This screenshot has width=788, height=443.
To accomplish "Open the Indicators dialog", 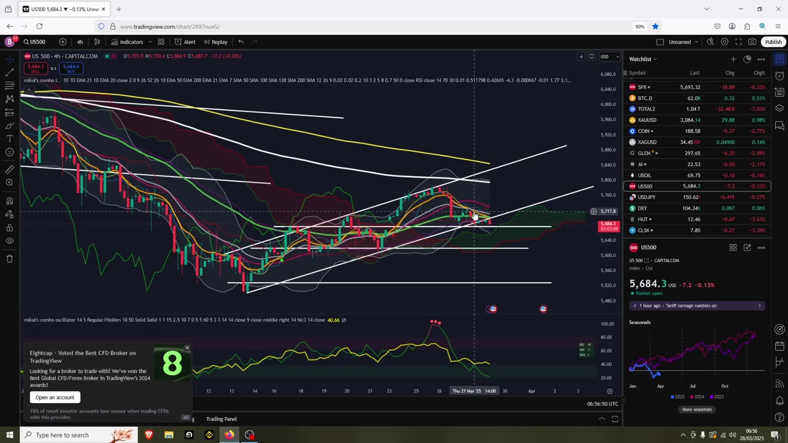I will click(127, 42).
